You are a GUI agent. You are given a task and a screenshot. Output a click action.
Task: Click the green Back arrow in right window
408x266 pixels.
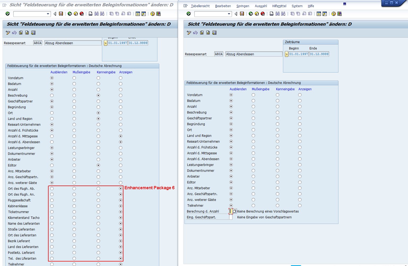click(251, 14)
